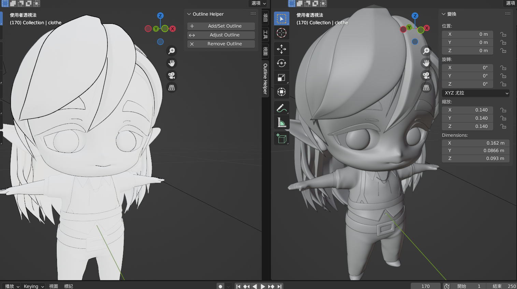
Task: Collapse the Outline Helper panel
Action: [189, 14]
